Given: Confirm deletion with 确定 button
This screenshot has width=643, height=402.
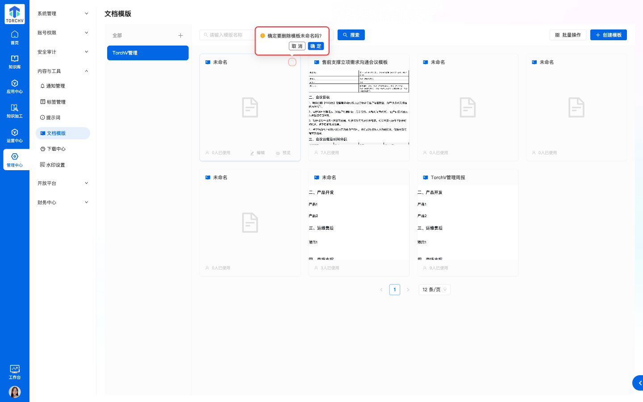Looking at the screenshot, I should coord(316,46).
